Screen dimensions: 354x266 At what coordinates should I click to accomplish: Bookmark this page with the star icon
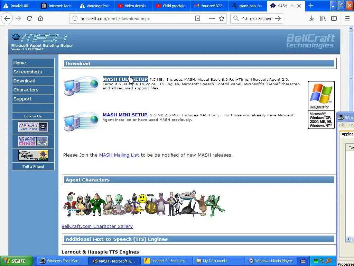coord(222,19)
